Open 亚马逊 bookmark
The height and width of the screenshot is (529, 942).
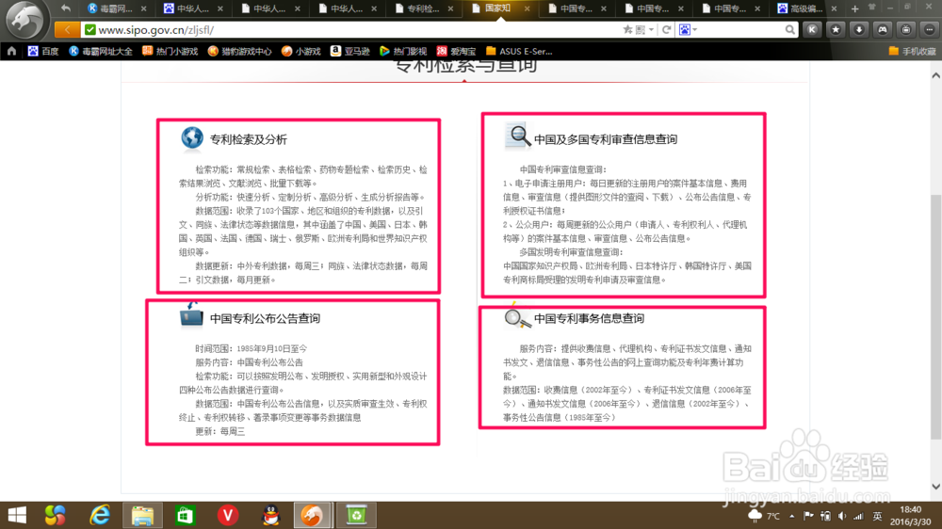click(x=350, y=51)
